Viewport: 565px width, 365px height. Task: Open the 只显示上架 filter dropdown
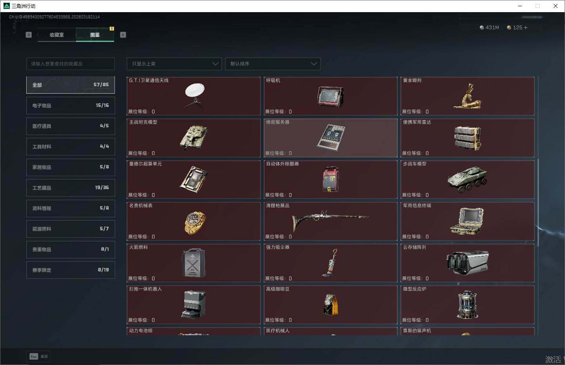point(174,64)
